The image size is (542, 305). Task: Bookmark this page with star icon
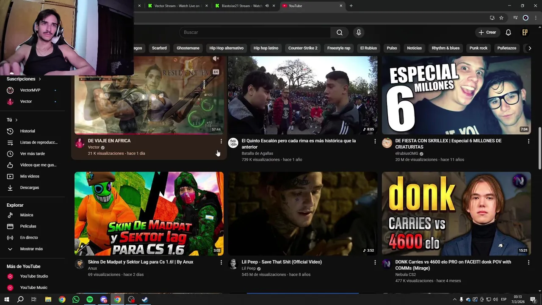[x=501, y=18]
